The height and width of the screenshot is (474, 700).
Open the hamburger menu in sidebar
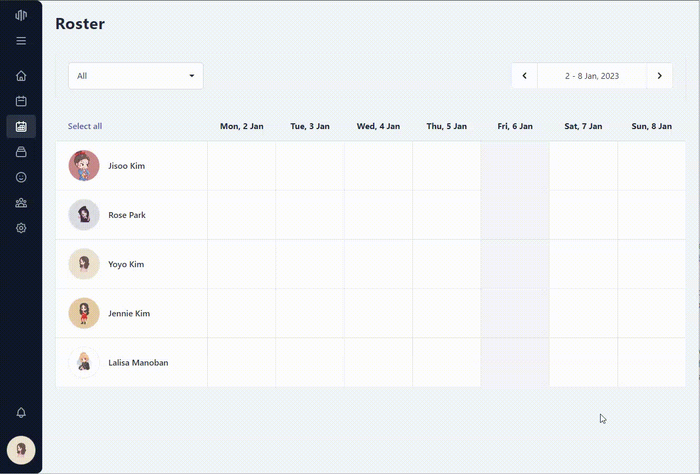pos(21,41)
